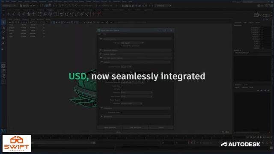Click the No Live Surface field

(x=87, y=6)
